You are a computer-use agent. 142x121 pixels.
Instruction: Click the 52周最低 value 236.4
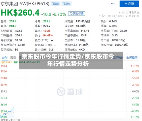(x=19, y=36)
